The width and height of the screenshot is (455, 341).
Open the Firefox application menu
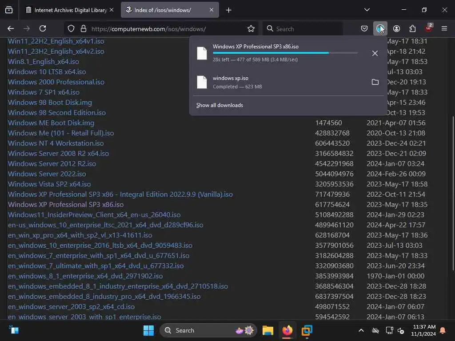(444, 28)
